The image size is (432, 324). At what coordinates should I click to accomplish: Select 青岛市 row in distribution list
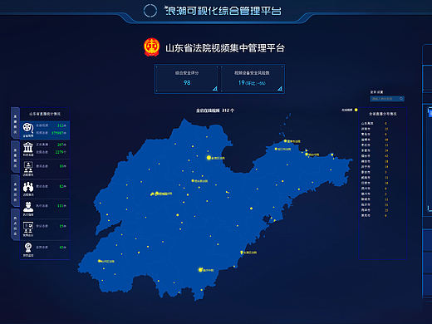375,134
